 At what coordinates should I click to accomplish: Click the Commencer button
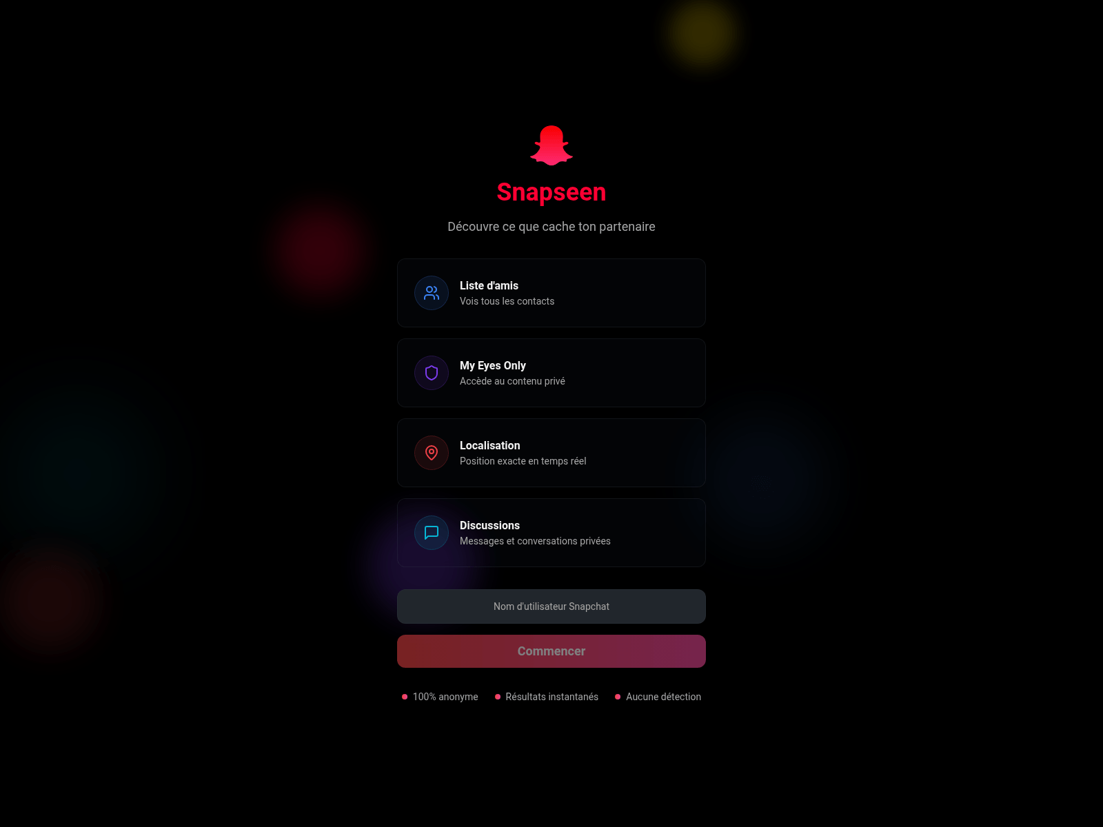(x=551, y=651)
